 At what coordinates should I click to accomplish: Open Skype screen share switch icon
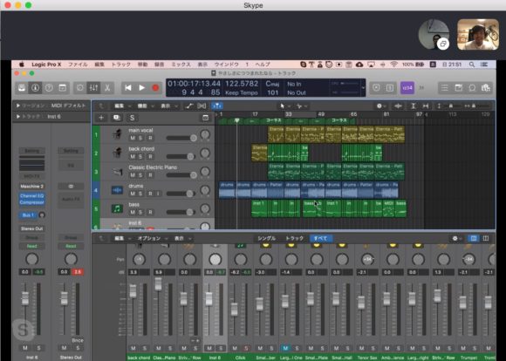[x=443, y=44]
